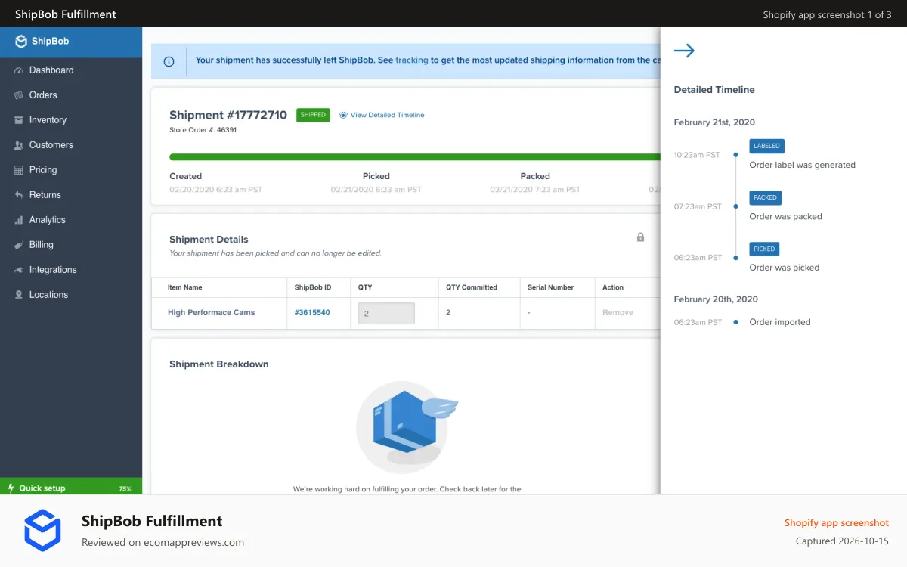This screenshot has width=907, height=567.
Task: Click the QTY input field showing 2
Action: (386, 313)
